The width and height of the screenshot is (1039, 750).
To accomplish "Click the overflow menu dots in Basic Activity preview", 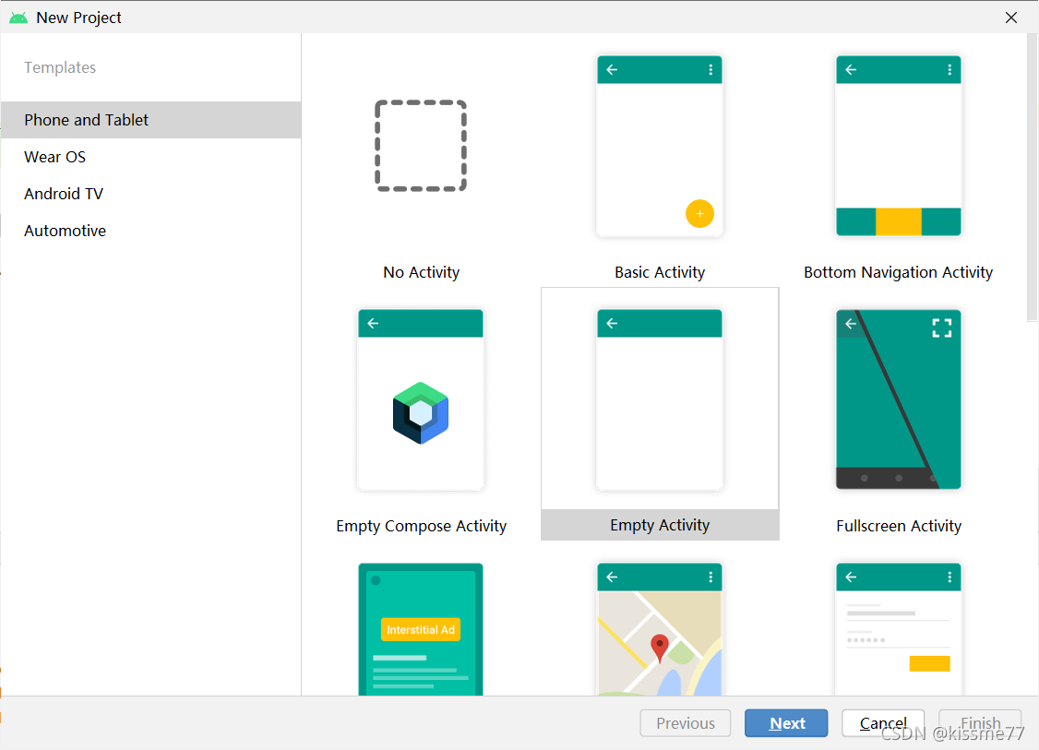I will point(711,69).
